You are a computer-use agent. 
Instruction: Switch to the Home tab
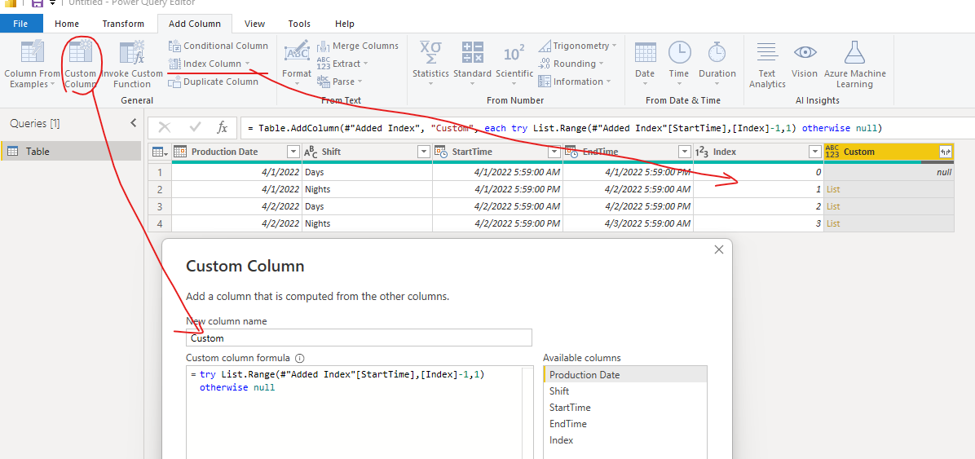[x=67, y=24]
